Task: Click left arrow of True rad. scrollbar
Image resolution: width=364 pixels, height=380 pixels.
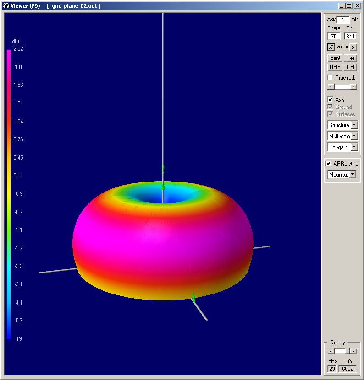Action: pyautogui.click(x=330, y=86)
